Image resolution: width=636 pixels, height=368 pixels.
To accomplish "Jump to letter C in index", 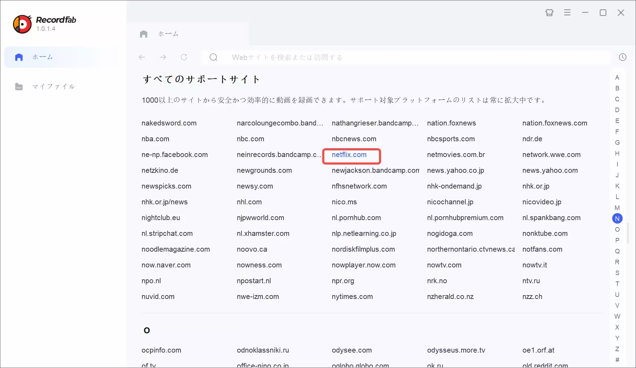I will pos(617,99).
